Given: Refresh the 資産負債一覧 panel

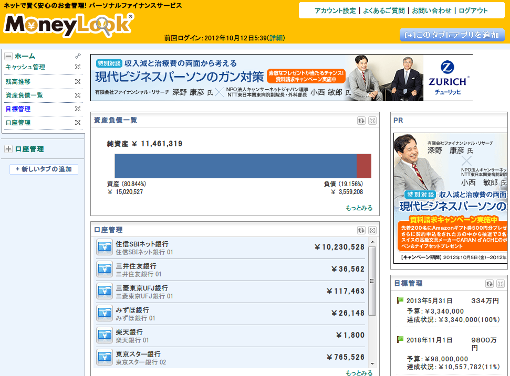Looking at the screenshot, I should coord(361,121).
